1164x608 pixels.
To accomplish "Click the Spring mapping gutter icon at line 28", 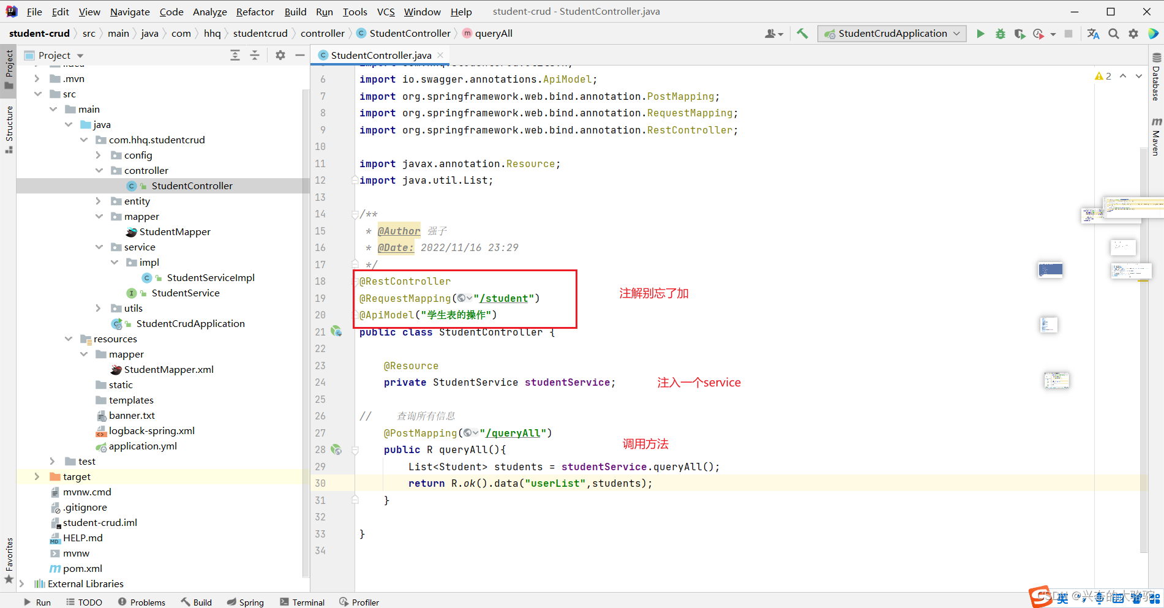I will pos(337,450).
